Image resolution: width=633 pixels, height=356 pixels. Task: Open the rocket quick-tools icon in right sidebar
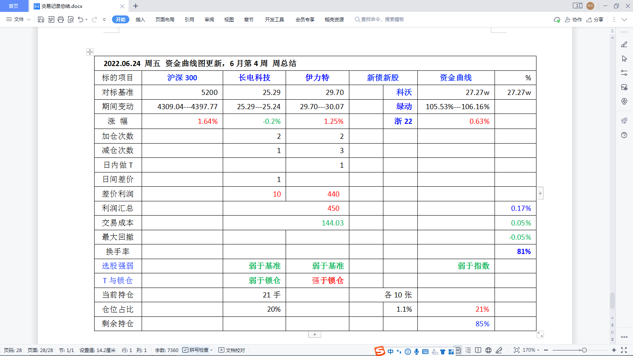click(624, 121)
